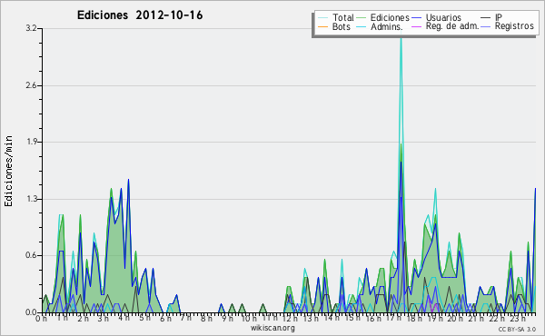Screen dimensions: 545x336
Task: Click the 0.6 y-axis value
Action: pyautogui.click(x=31, y=255)
